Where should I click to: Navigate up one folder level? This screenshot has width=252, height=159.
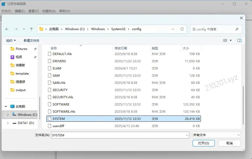tap(31, 29)
